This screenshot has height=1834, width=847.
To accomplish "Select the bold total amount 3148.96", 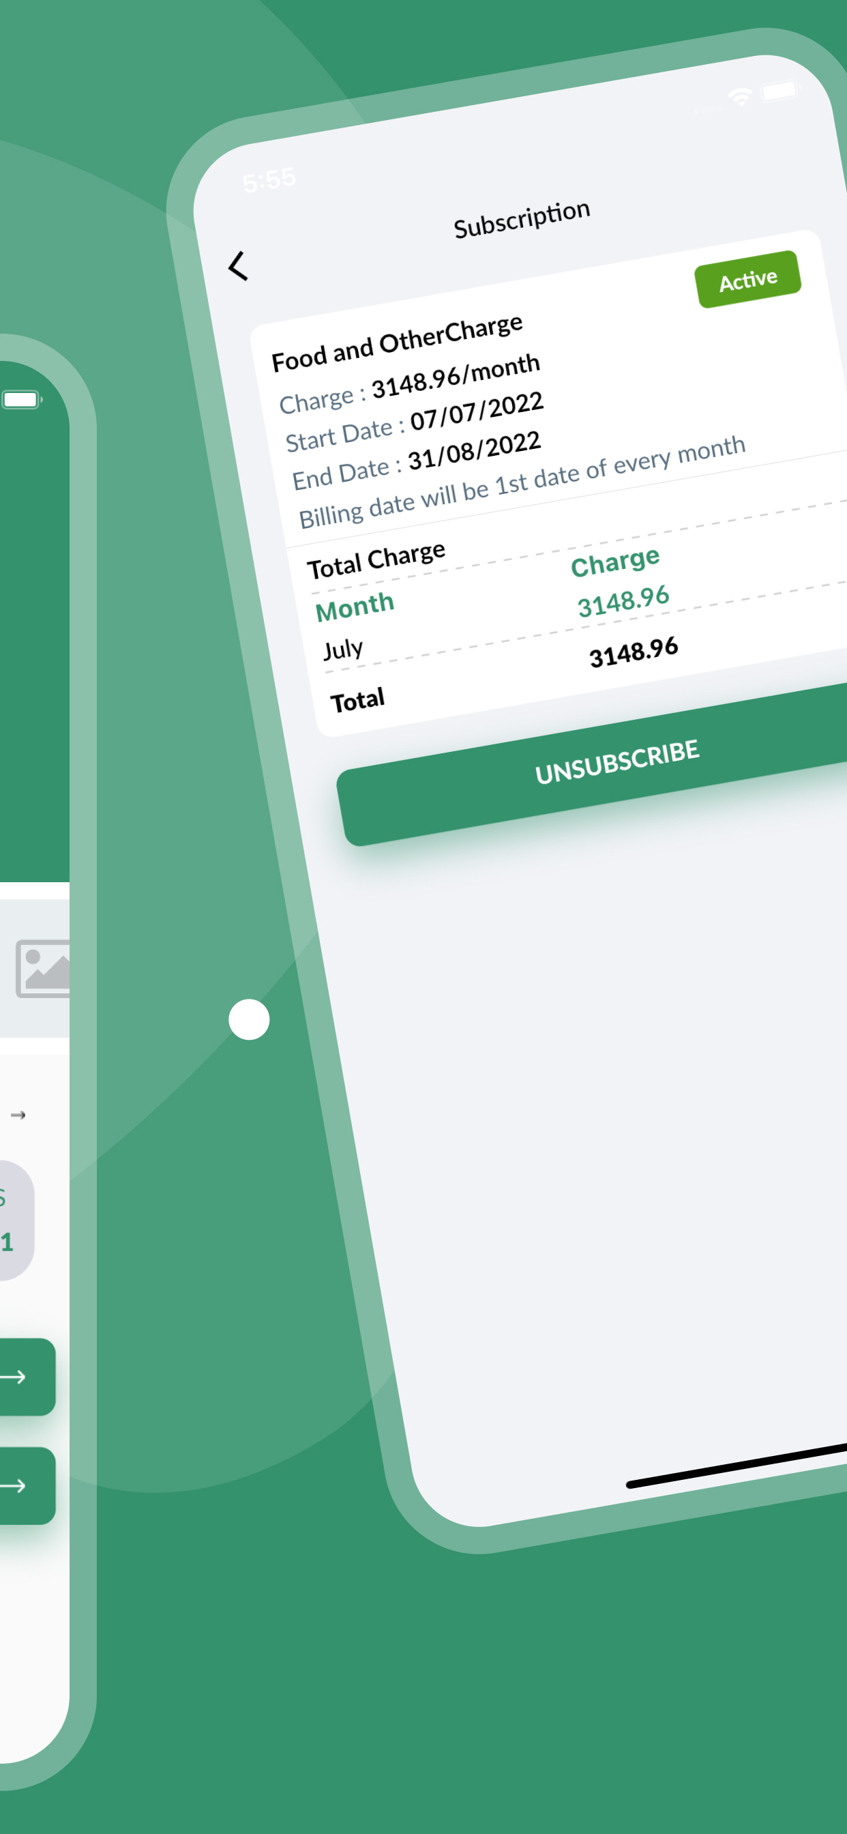I will 634,652.
